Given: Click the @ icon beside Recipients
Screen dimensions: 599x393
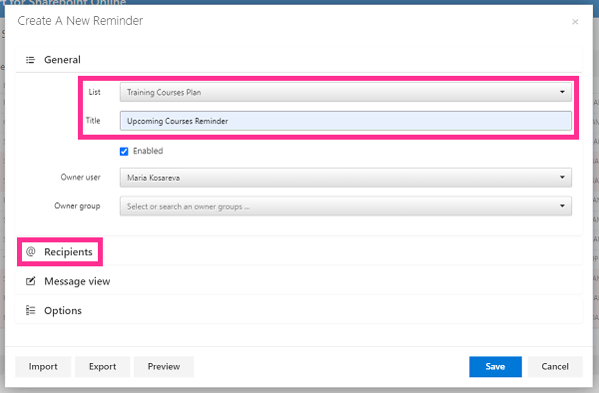Looking at the screenshot, I should 31,251.
